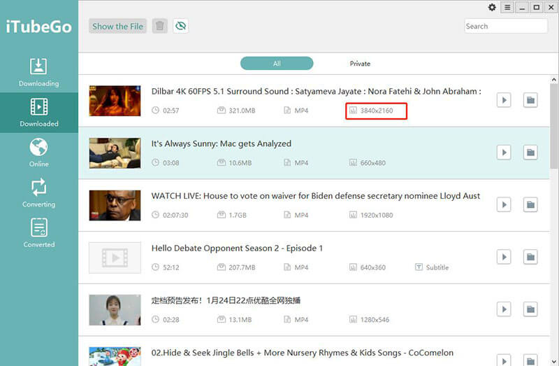
Task: Open the hamburger menu icon
Action: [x=507, y=8]
